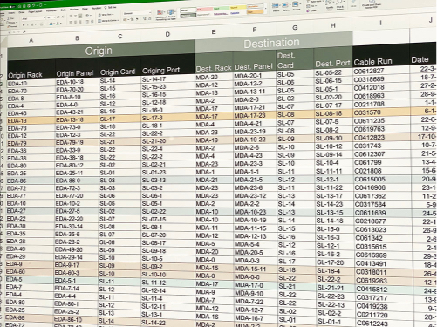Apply the Neutral cell style swatch
Viewport: 437px width, 327px height.
[238, 7]
